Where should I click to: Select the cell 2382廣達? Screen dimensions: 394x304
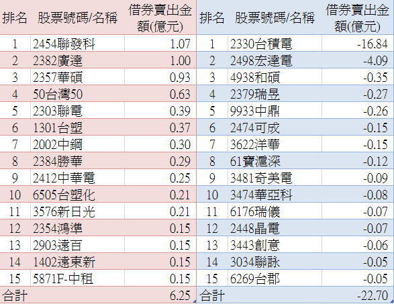[x=77, y=60]
